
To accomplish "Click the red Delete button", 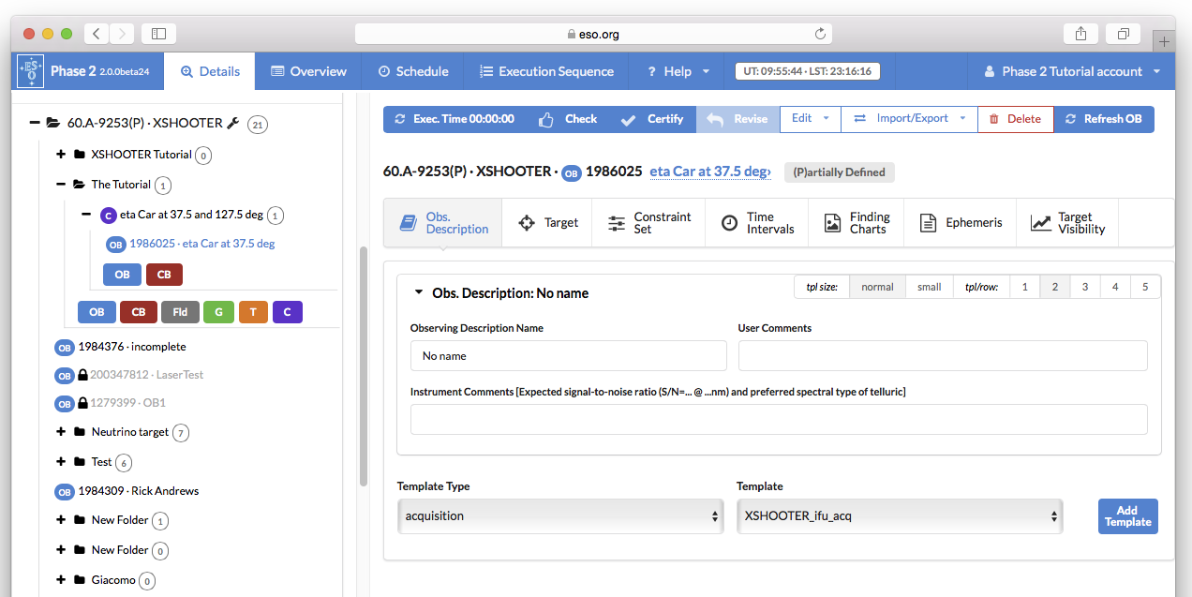I will [x=1015, y=119].
